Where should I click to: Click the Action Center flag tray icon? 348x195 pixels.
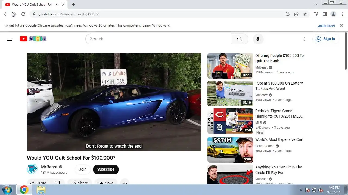[x=307, y=190]
